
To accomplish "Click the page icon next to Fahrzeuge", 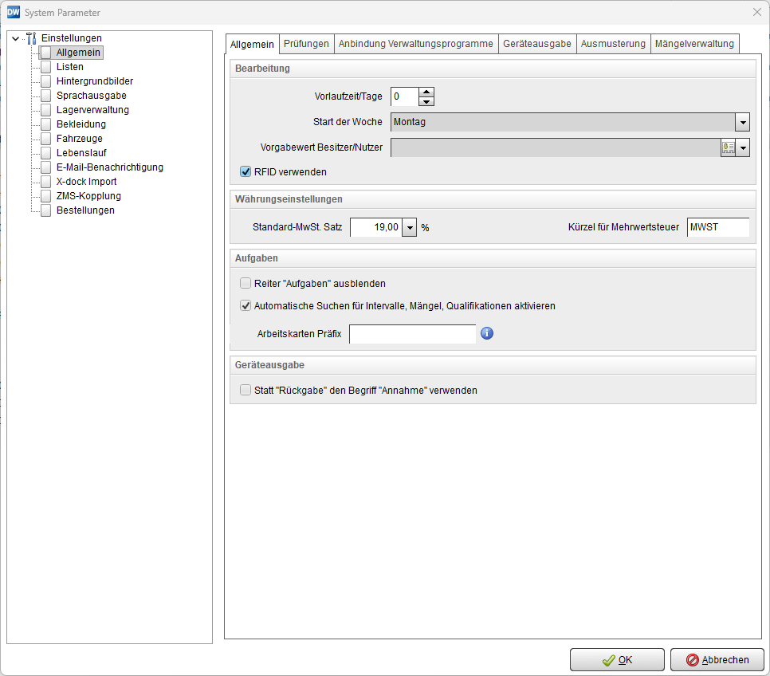I will tap(45, 139).
